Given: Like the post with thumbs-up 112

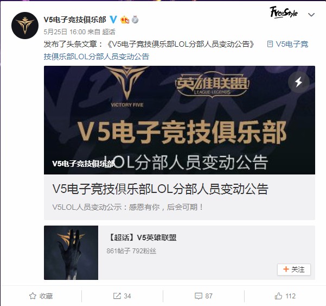Looking at the screenshot, I should coord(285,296).
